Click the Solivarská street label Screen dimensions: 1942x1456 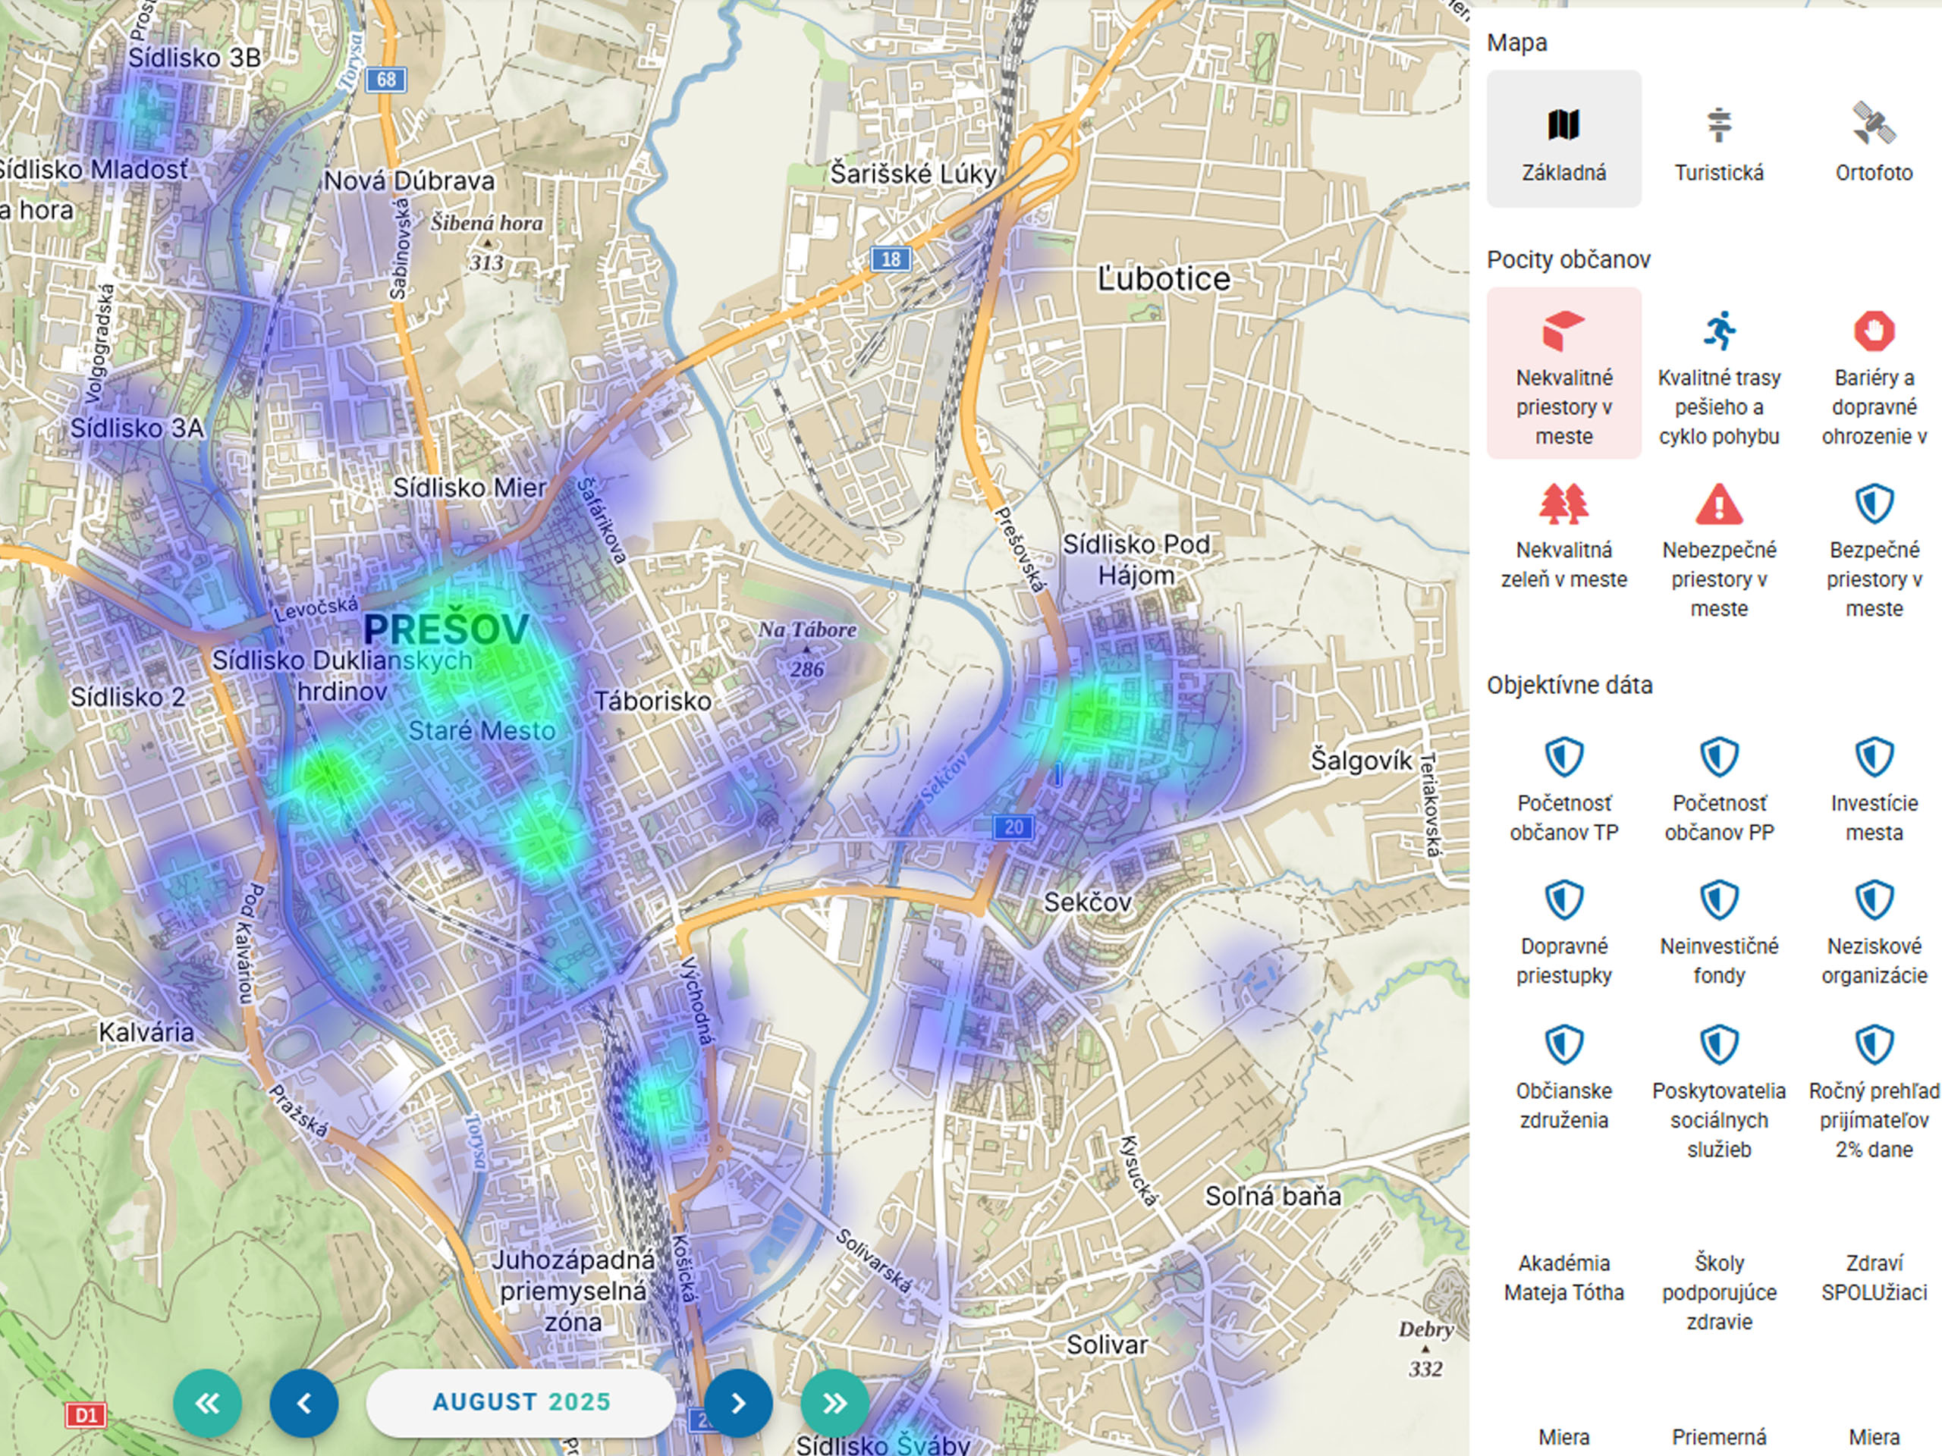point(875,1261)
